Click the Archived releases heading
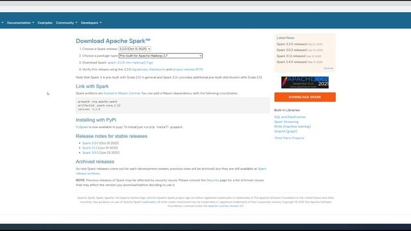The width and height of the screenshot is (411, 231). click(x=95, y=162)
